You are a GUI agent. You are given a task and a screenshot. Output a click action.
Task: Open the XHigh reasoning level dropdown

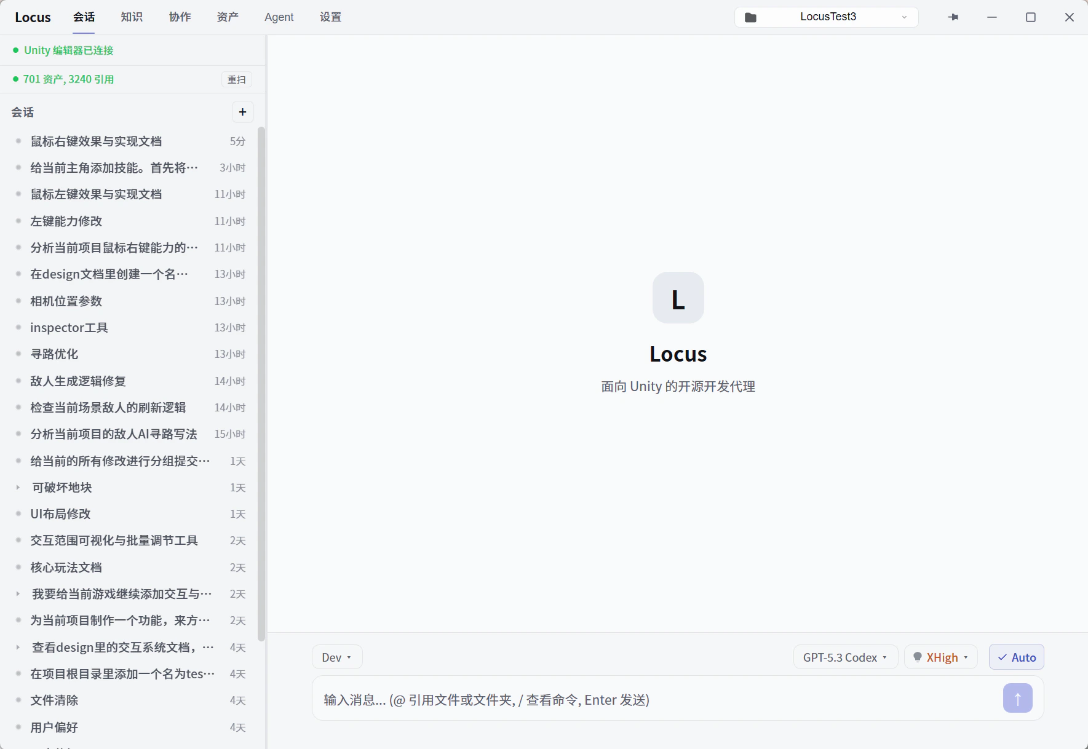[941, 657]
